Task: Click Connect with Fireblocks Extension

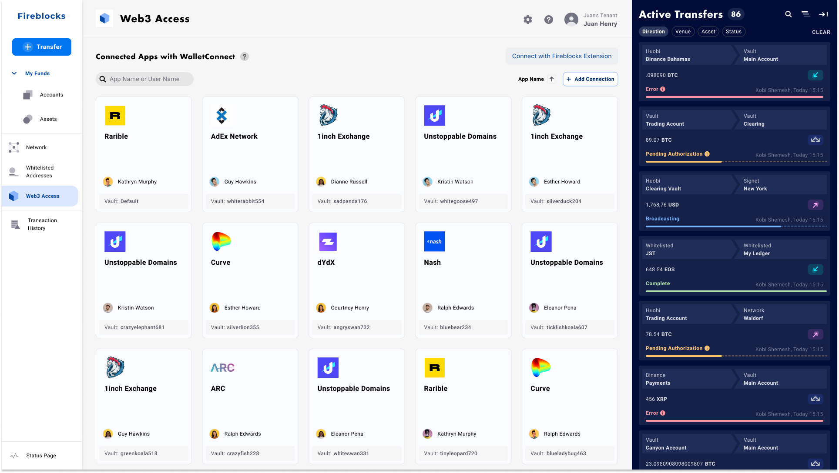Action: pyautogui.click(x=561, y=56)
